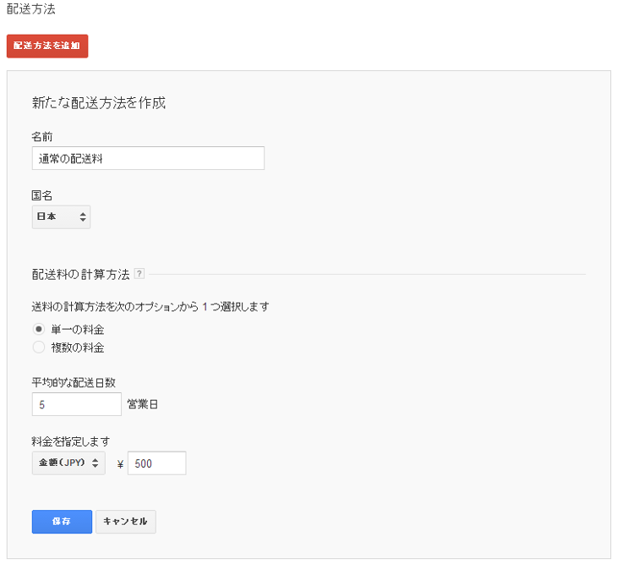The image size is (617, 564).
Task: Open the help icon beside 配送料の計算方法
Action: [139, 273]
